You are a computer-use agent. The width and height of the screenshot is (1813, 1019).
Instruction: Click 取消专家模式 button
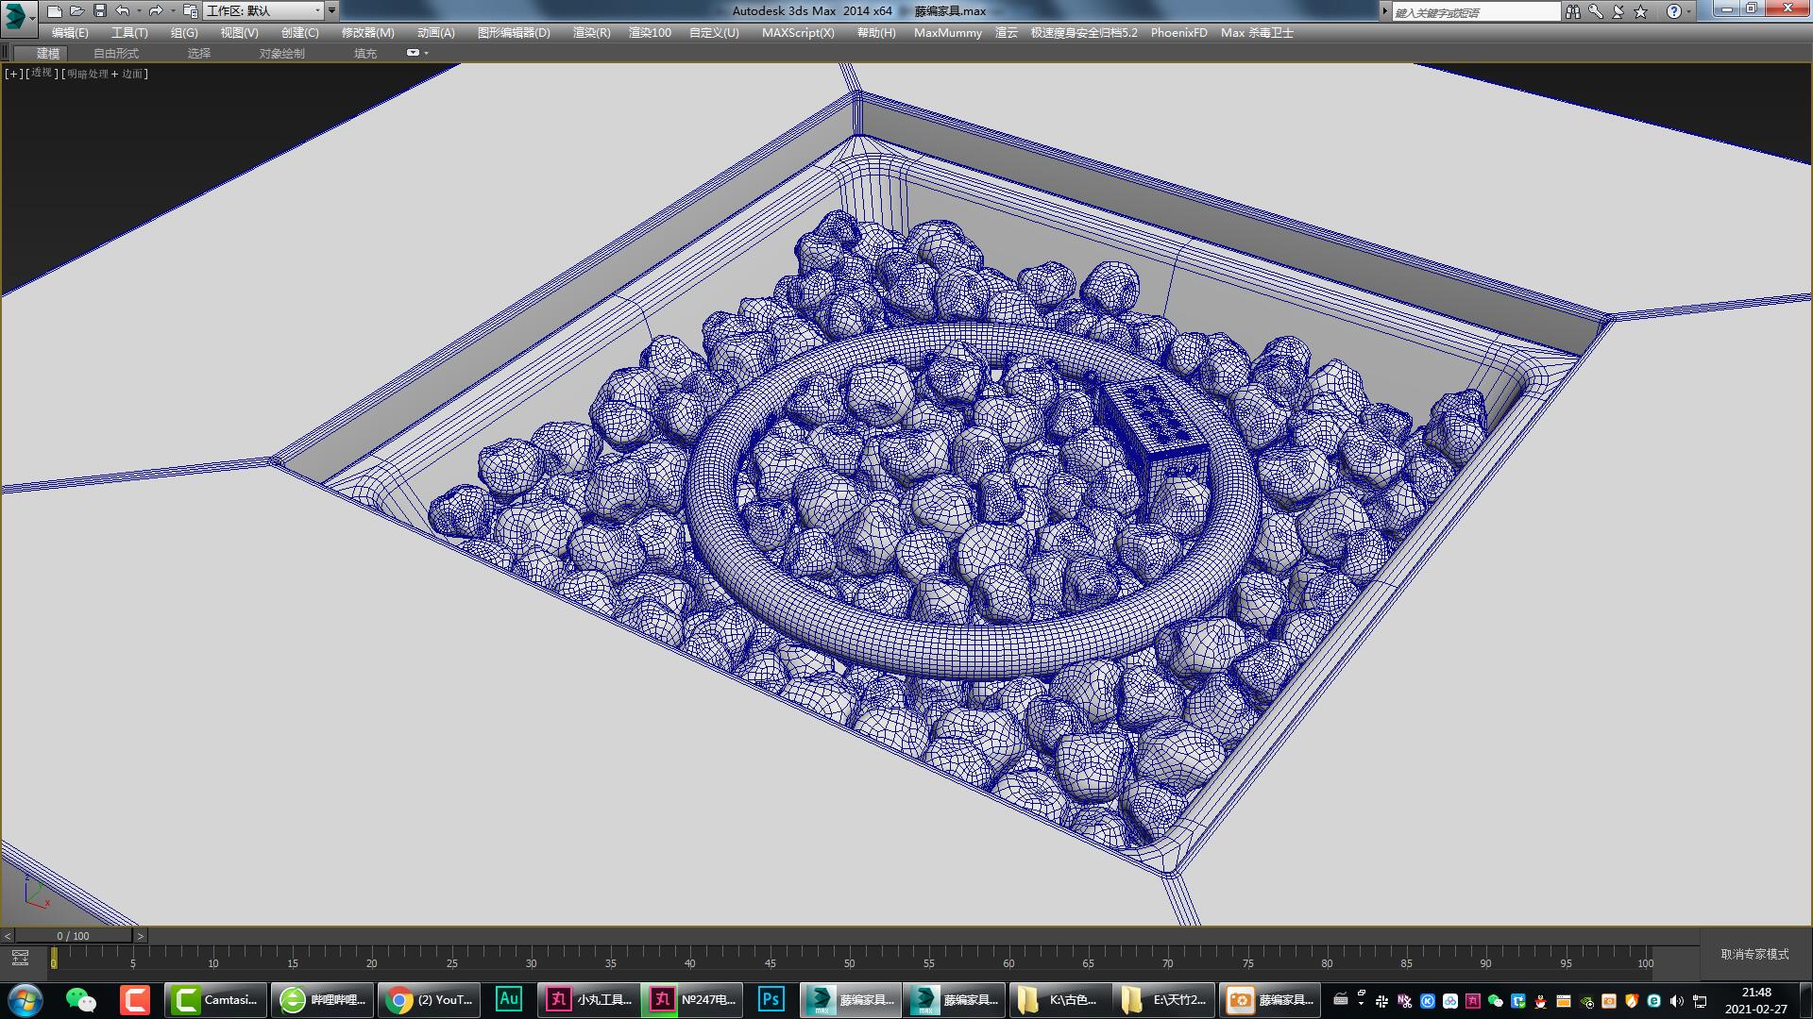coord(1754,954)
